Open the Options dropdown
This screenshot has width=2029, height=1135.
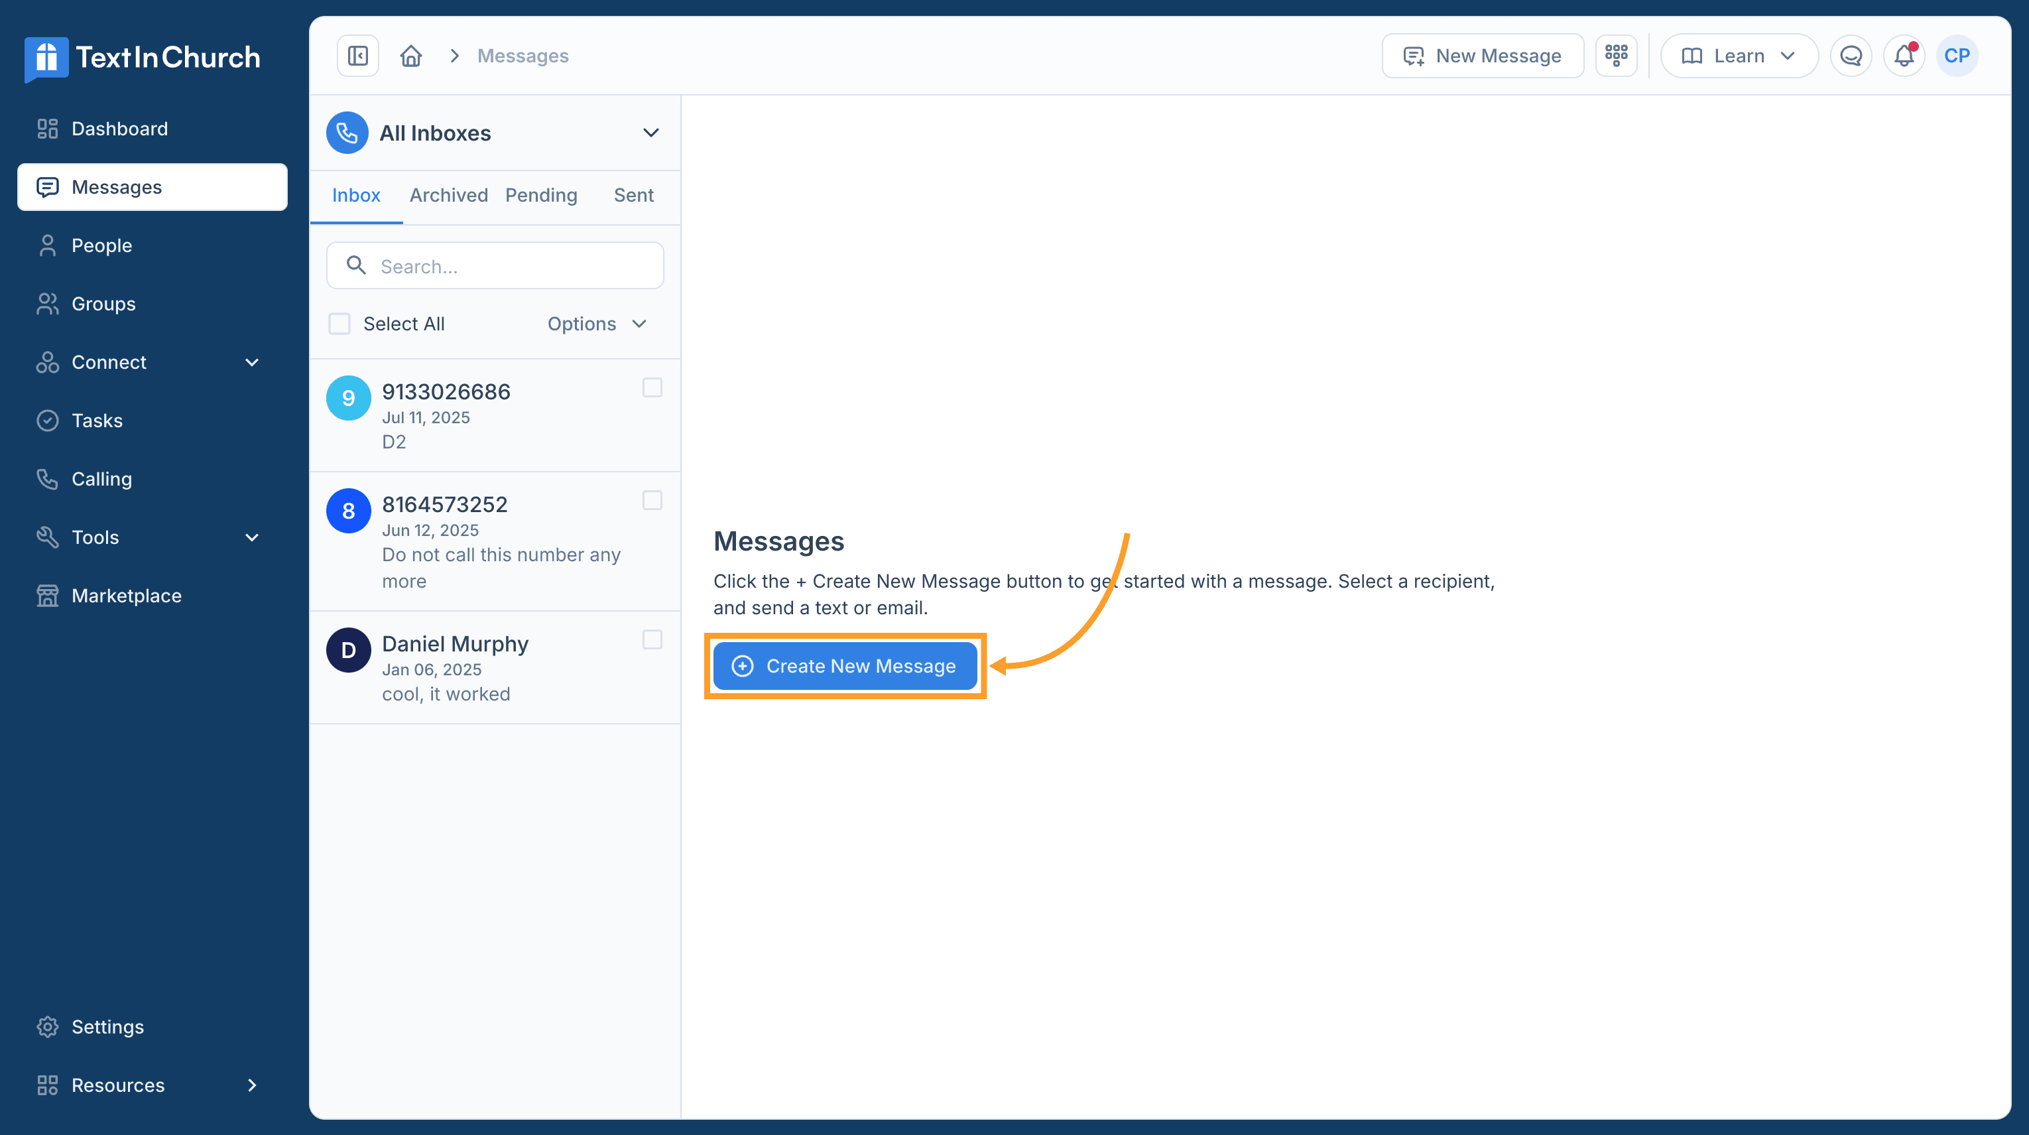pyautogui.click(x=597, y=324)
